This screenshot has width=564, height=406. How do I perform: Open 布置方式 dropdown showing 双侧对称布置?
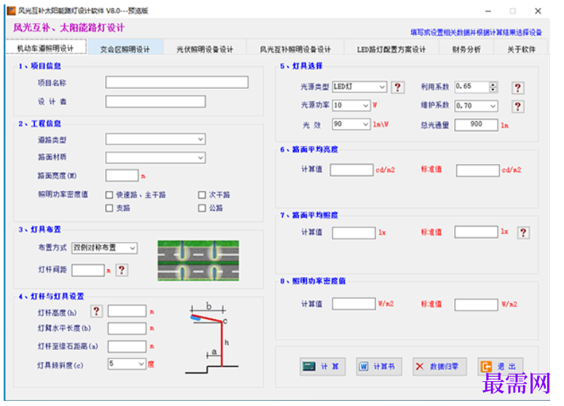click(x=104, y=248)
